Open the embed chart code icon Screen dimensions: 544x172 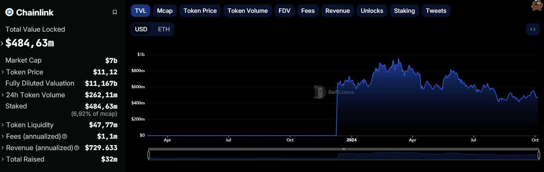pos(533,29)
